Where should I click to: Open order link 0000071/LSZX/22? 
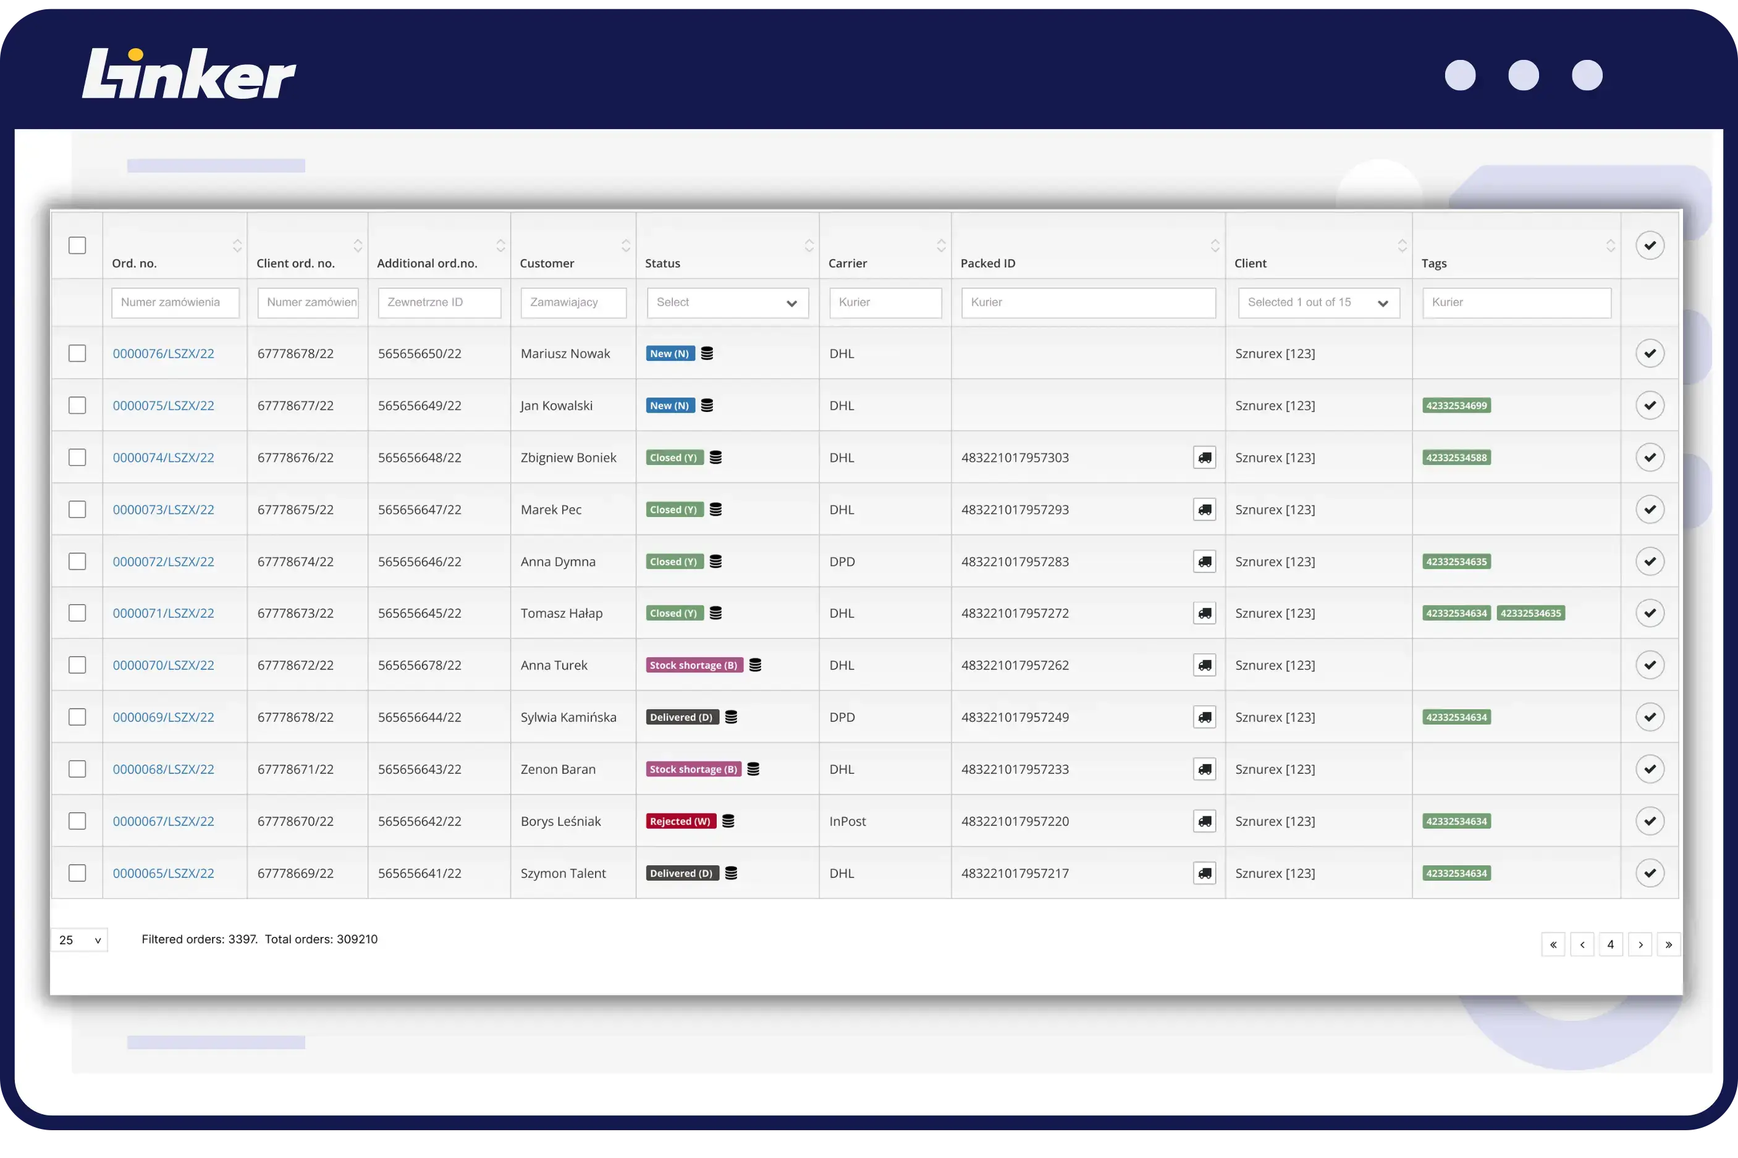coord(163,614)
